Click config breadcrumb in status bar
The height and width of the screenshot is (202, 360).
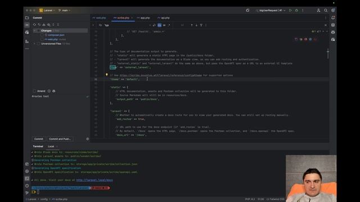(x=44, y=199)
